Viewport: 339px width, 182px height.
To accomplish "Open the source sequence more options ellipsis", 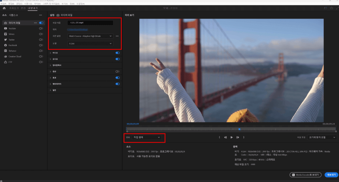I will [x=40, y=15].
